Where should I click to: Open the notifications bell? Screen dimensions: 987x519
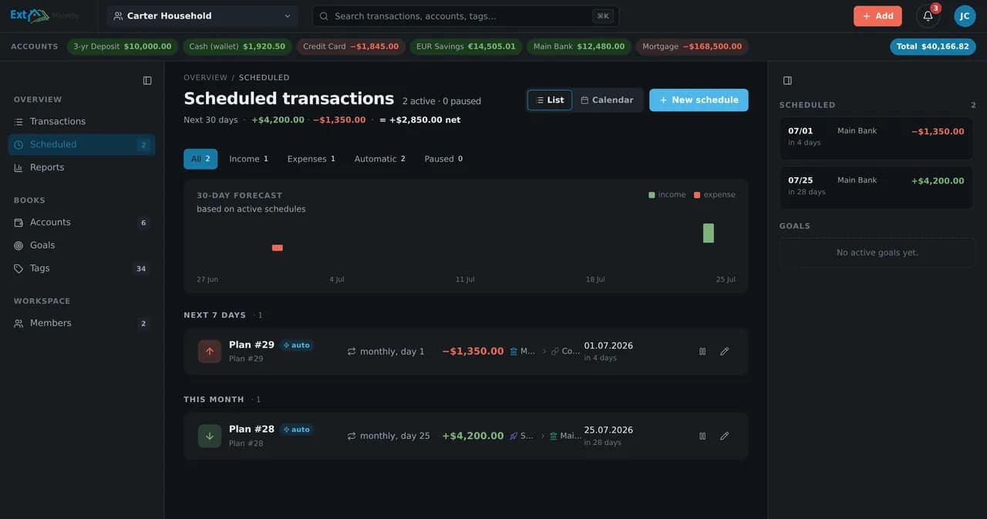coord(928,15)
